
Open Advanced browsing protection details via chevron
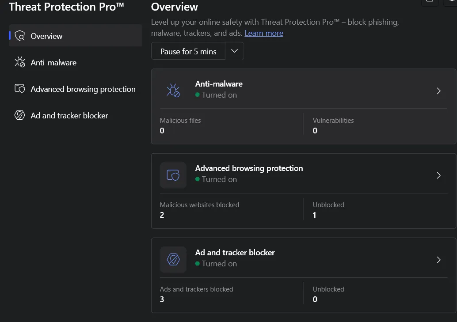point(438,175)
